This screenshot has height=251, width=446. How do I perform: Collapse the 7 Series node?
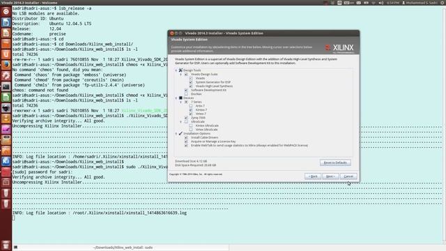point(181,102)
